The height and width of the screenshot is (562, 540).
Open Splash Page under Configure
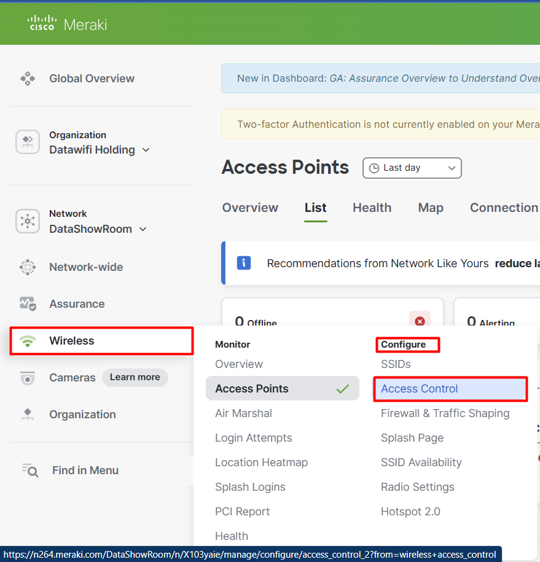412,438
